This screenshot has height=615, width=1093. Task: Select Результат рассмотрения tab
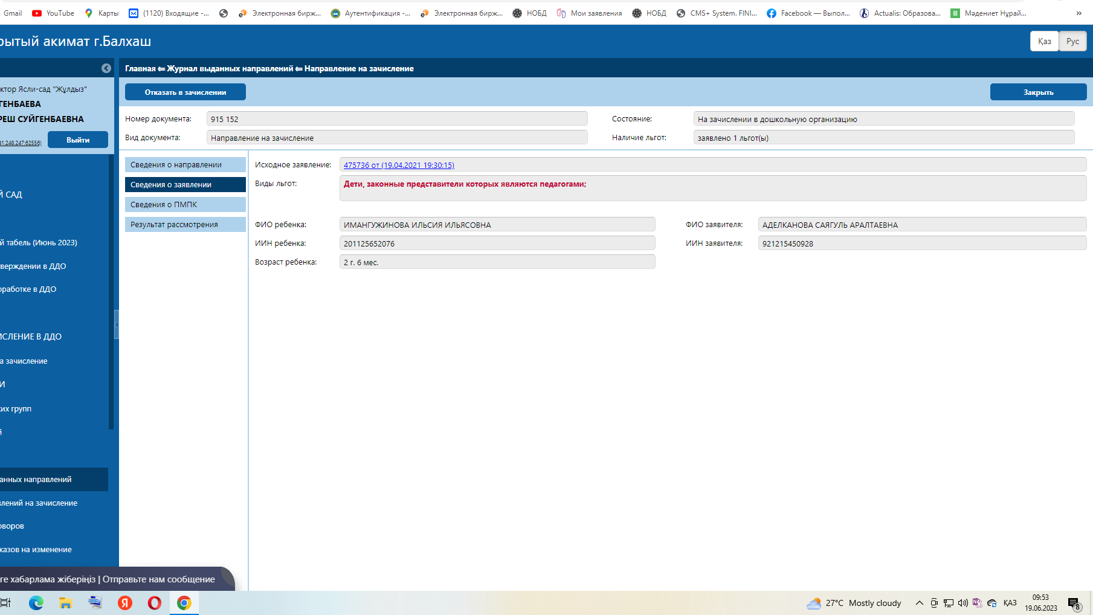(185, 224)
